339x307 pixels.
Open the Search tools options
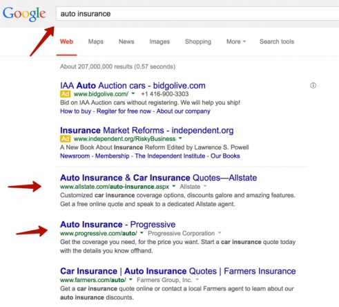click(277, 41)
